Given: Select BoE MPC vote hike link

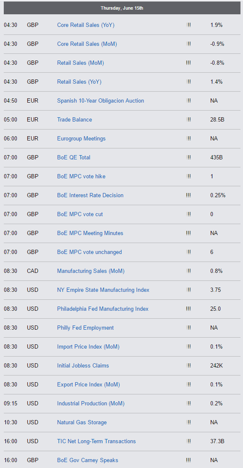Looking at the screenshot, I should pyautogui.click(x=81, y=177).
